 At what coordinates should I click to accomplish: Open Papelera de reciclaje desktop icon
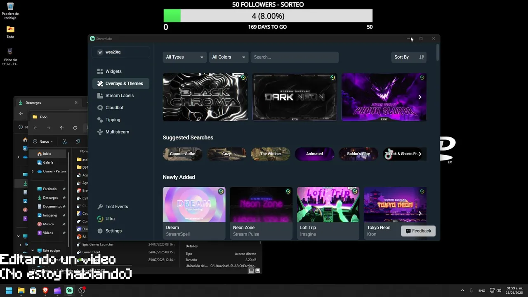10,11
